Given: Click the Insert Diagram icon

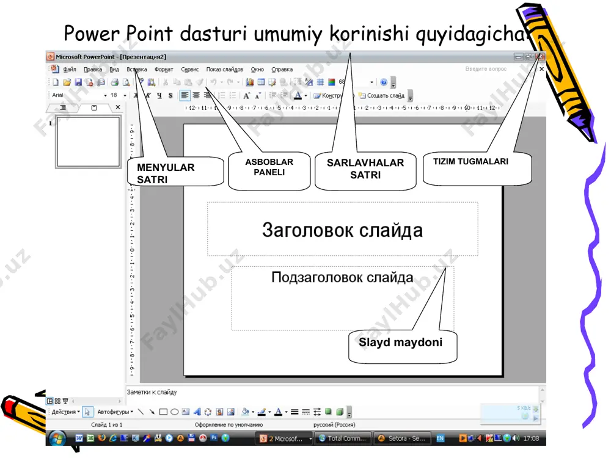Looking at the screenshot, I should [x=208, y=412].
